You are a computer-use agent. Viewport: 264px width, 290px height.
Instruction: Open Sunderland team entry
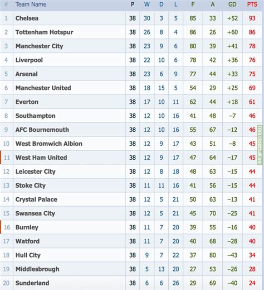tap(32, 283)
